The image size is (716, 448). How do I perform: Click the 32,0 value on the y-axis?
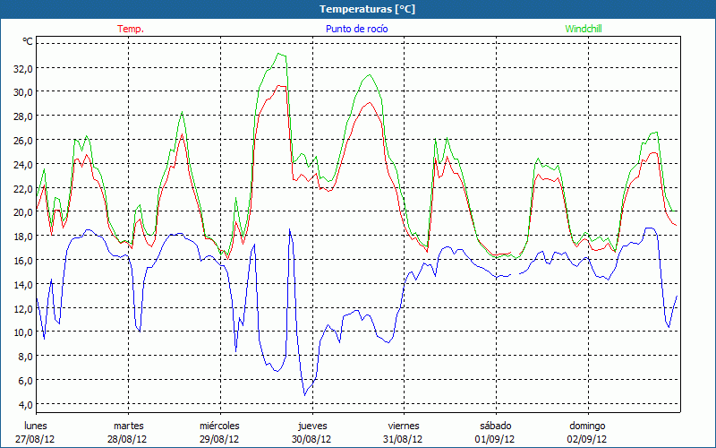point(22,68)
